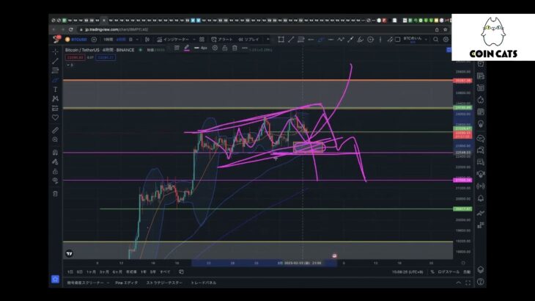Image resolution: width=535 pixels, height=301 pixels.
Task: Open the stock screener panel tab
Action: (x=85, y=283)
